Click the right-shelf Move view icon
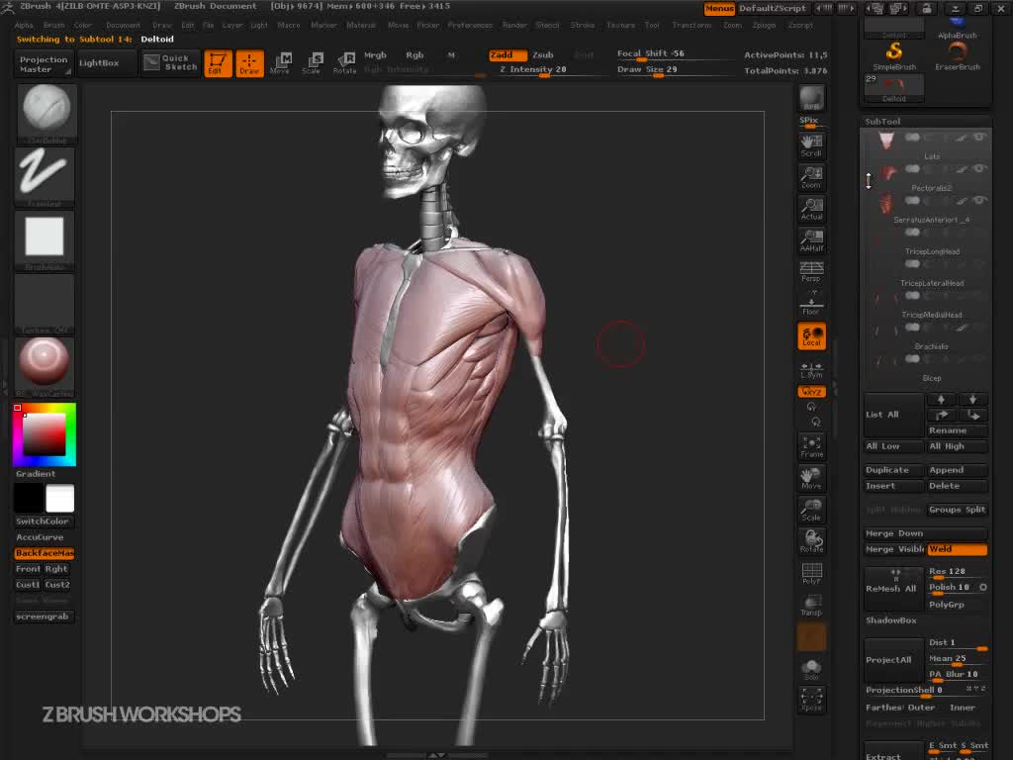The width and height of the screenshot is (1013, 760). (811, 478)
